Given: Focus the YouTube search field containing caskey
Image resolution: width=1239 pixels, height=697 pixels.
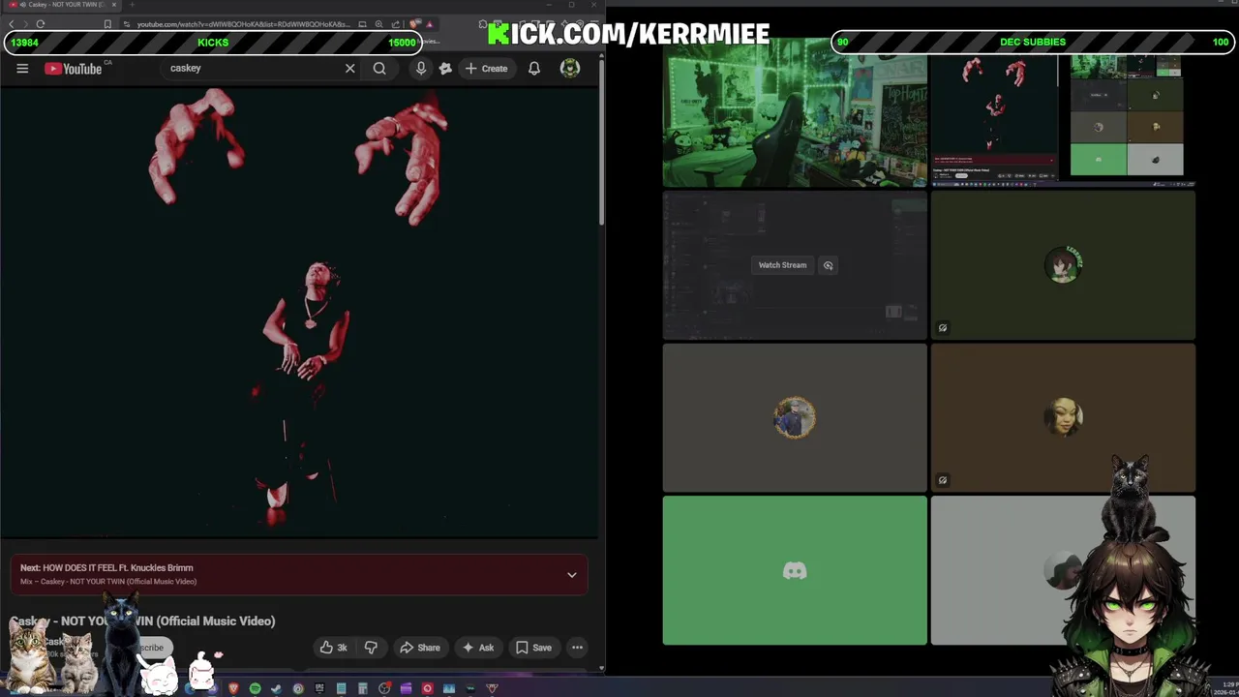Looking at the screenshot, I should (x=252, y=69).
